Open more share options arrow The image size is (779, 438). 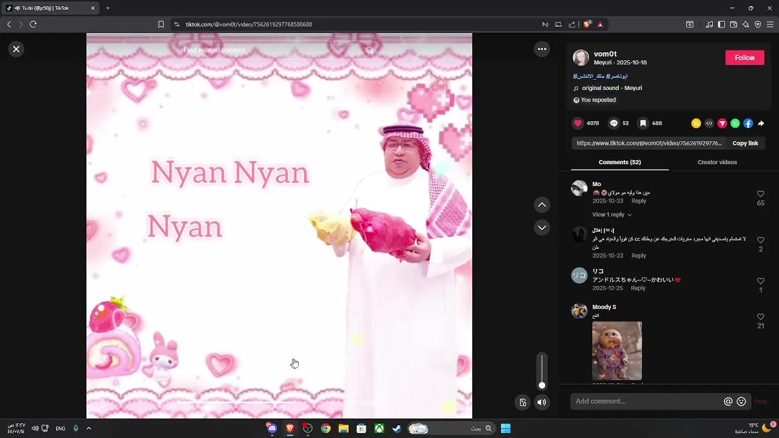tap(761, 123)
